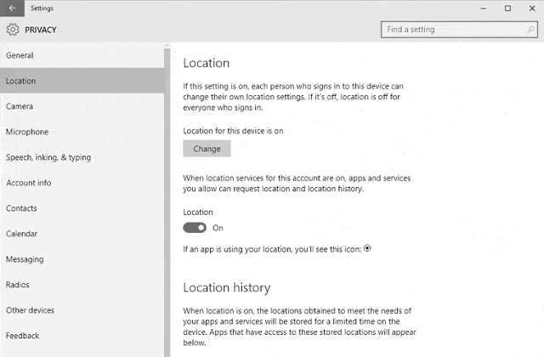544x357 pixels.
Task: Click the Settings window title text
Action: coord(42,8)
